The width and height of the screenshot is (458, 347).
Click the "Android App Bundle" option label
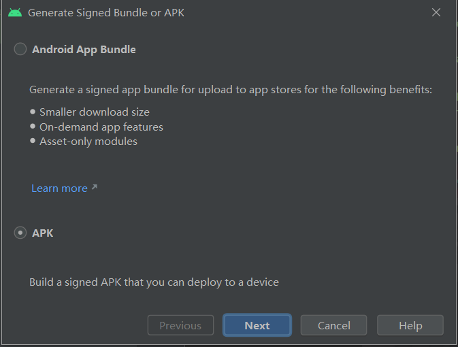pos(84,49)
